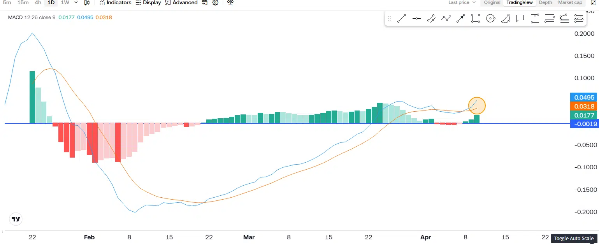The image size is (599, 244).
Task: Open the candlestick chart type selector
Action: pyautogui.click(x=87, y=3)
